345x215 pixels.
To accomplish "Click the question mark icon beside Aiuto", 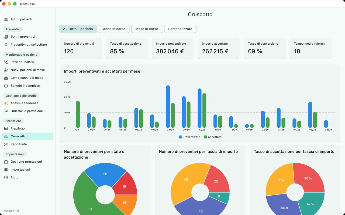I will 6,177.
